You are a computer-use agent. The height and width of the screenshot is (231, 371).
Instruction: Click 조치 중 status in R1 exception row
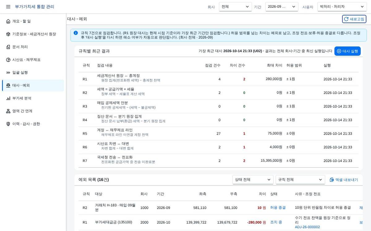[276, 222]
